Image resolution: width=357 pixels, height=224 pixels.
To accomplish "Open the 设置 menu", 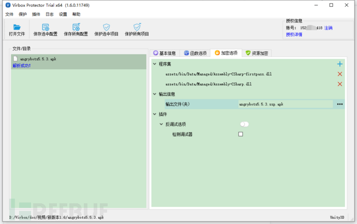I will coord(63,14).
